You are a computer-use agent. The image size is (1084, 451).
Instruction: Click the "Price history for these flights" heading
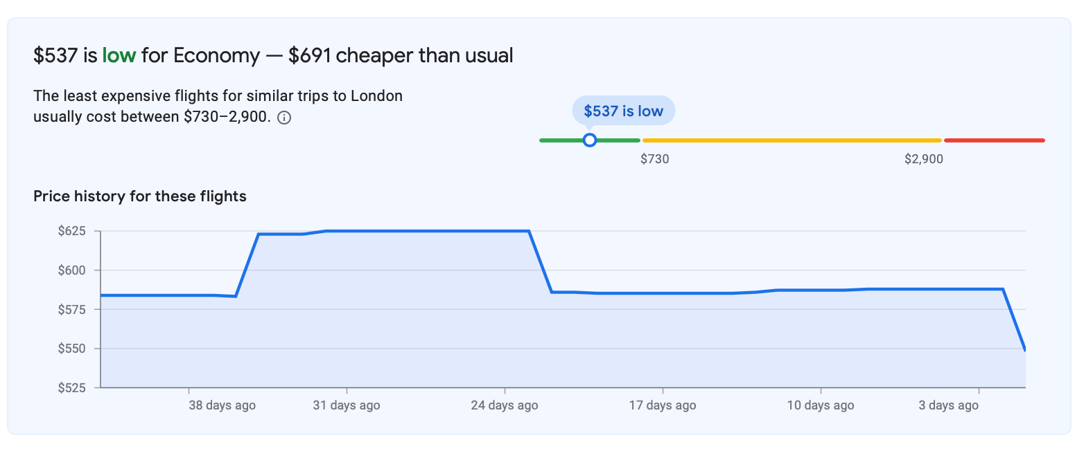click(x=140, y=196)
